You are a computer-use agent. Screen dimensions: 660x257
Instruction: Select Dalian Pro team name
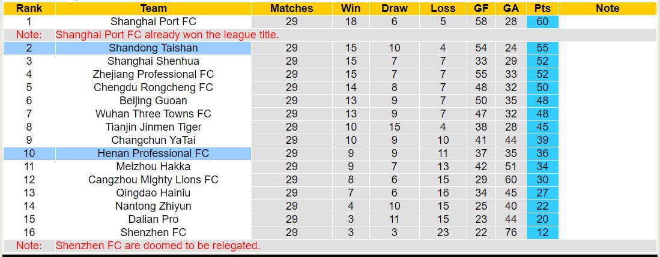pyautogui.click(x=153, y=219)
